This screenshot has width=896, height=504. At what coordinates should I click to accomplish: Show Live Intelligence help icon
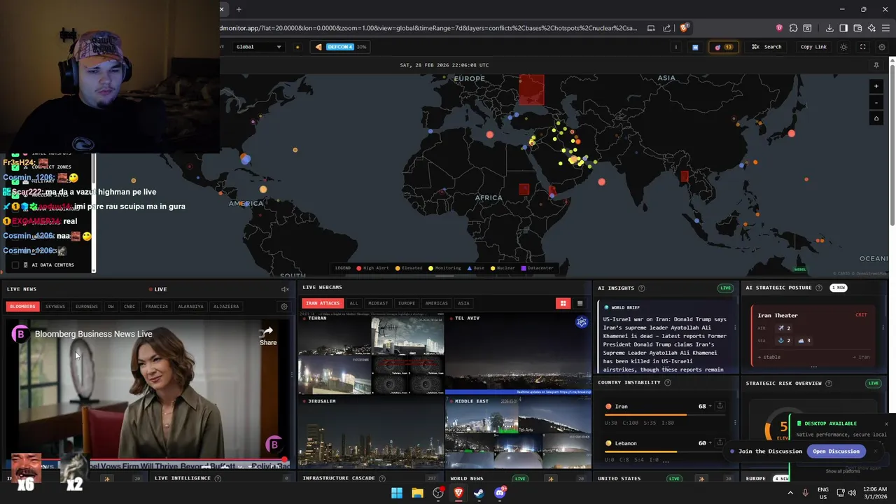[x=218, y=479]
